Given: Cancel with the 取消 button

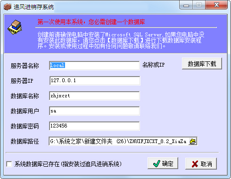Looking at the screenshot, I should tap(201, 164).
